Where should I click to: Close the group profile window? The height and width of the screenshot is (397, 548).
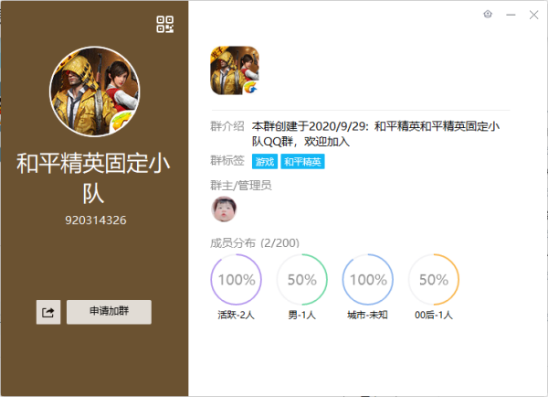[x=533, y=15]
